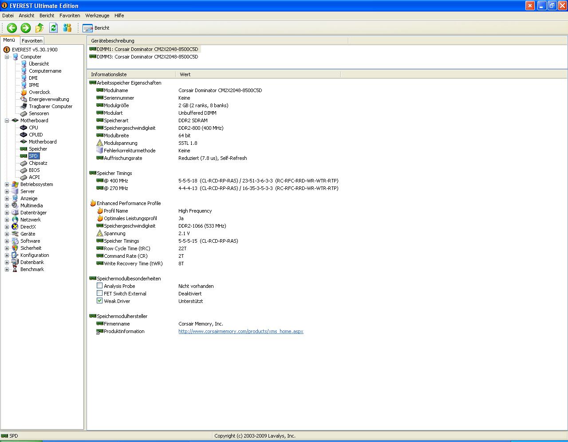Viewport: 568px width, 442px height.
Task: Open the Bericht menu in the menu bar
Action: pyautogui.click(x=47, y=16)
